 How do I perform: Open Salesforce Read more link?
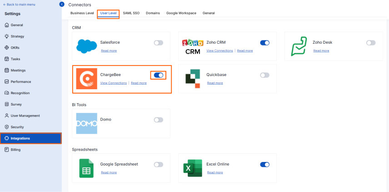[x=109, y=51]
